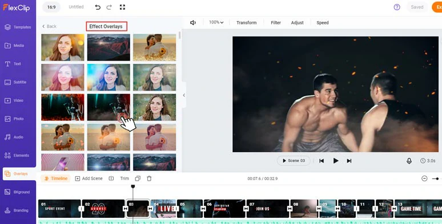Click the Saved status button

pos(417,7)
